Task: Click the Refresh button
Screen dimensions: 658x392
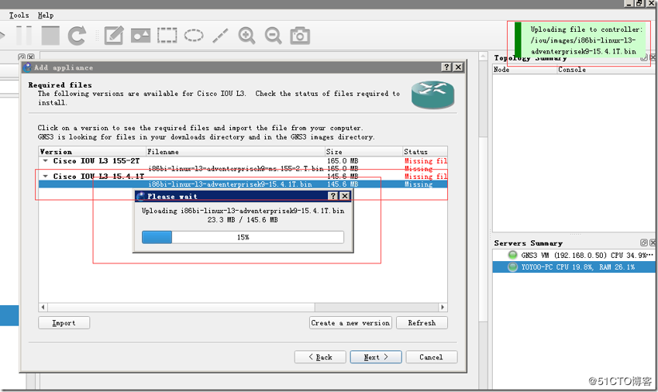Action: tap(421, 323)
